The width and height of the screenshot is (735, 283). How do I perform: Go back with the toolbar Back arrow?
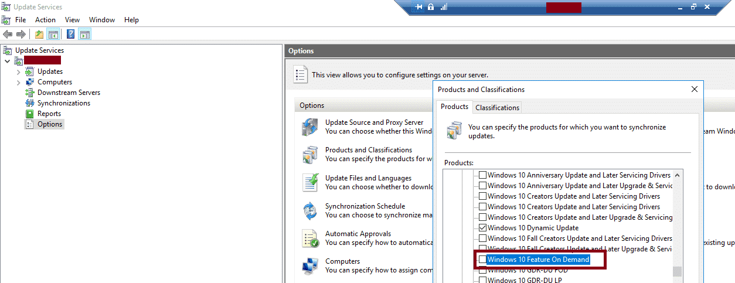click(x=8, y=35)
